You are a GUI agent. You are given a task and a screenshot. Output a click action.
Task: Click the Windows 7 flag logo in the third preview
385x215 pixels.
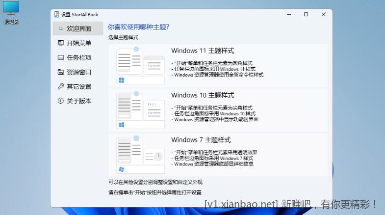121,169
